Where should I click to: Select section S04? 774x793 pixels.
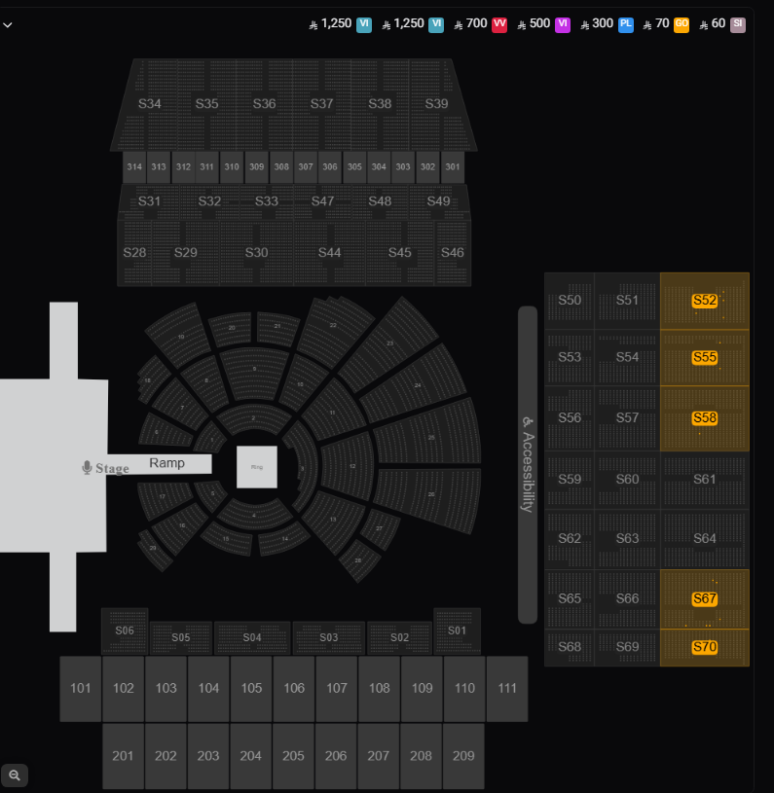point(252,637)
